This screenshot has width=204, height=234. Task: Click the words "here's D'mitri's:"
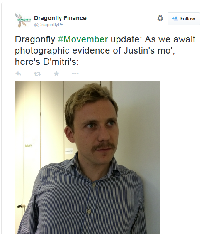click(x=47, y=62)
